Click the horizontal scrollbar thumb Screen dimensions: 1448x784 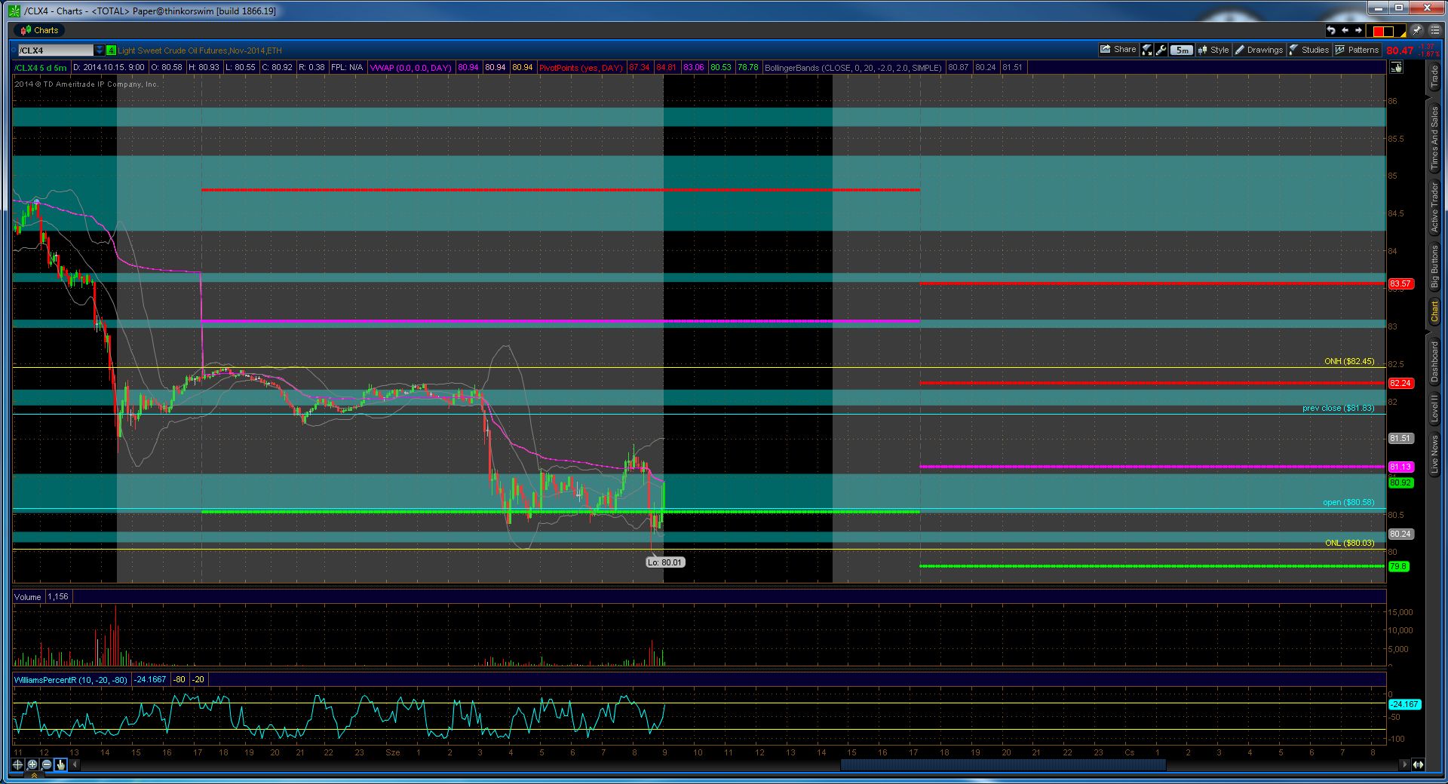[1003, 764]
